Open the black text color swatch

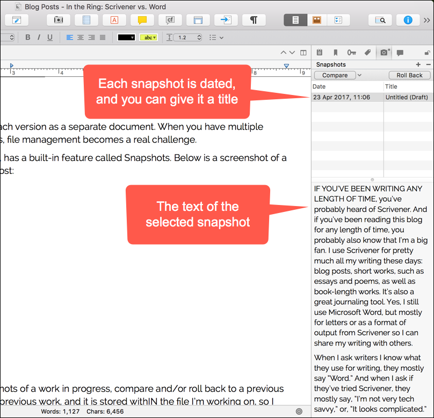126,38
